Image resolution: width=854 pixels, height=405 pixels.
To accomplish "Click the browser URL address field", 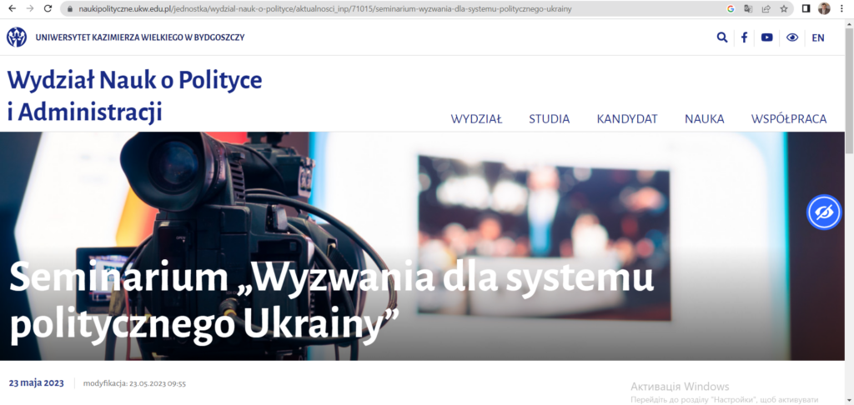I will coord(375,8).
